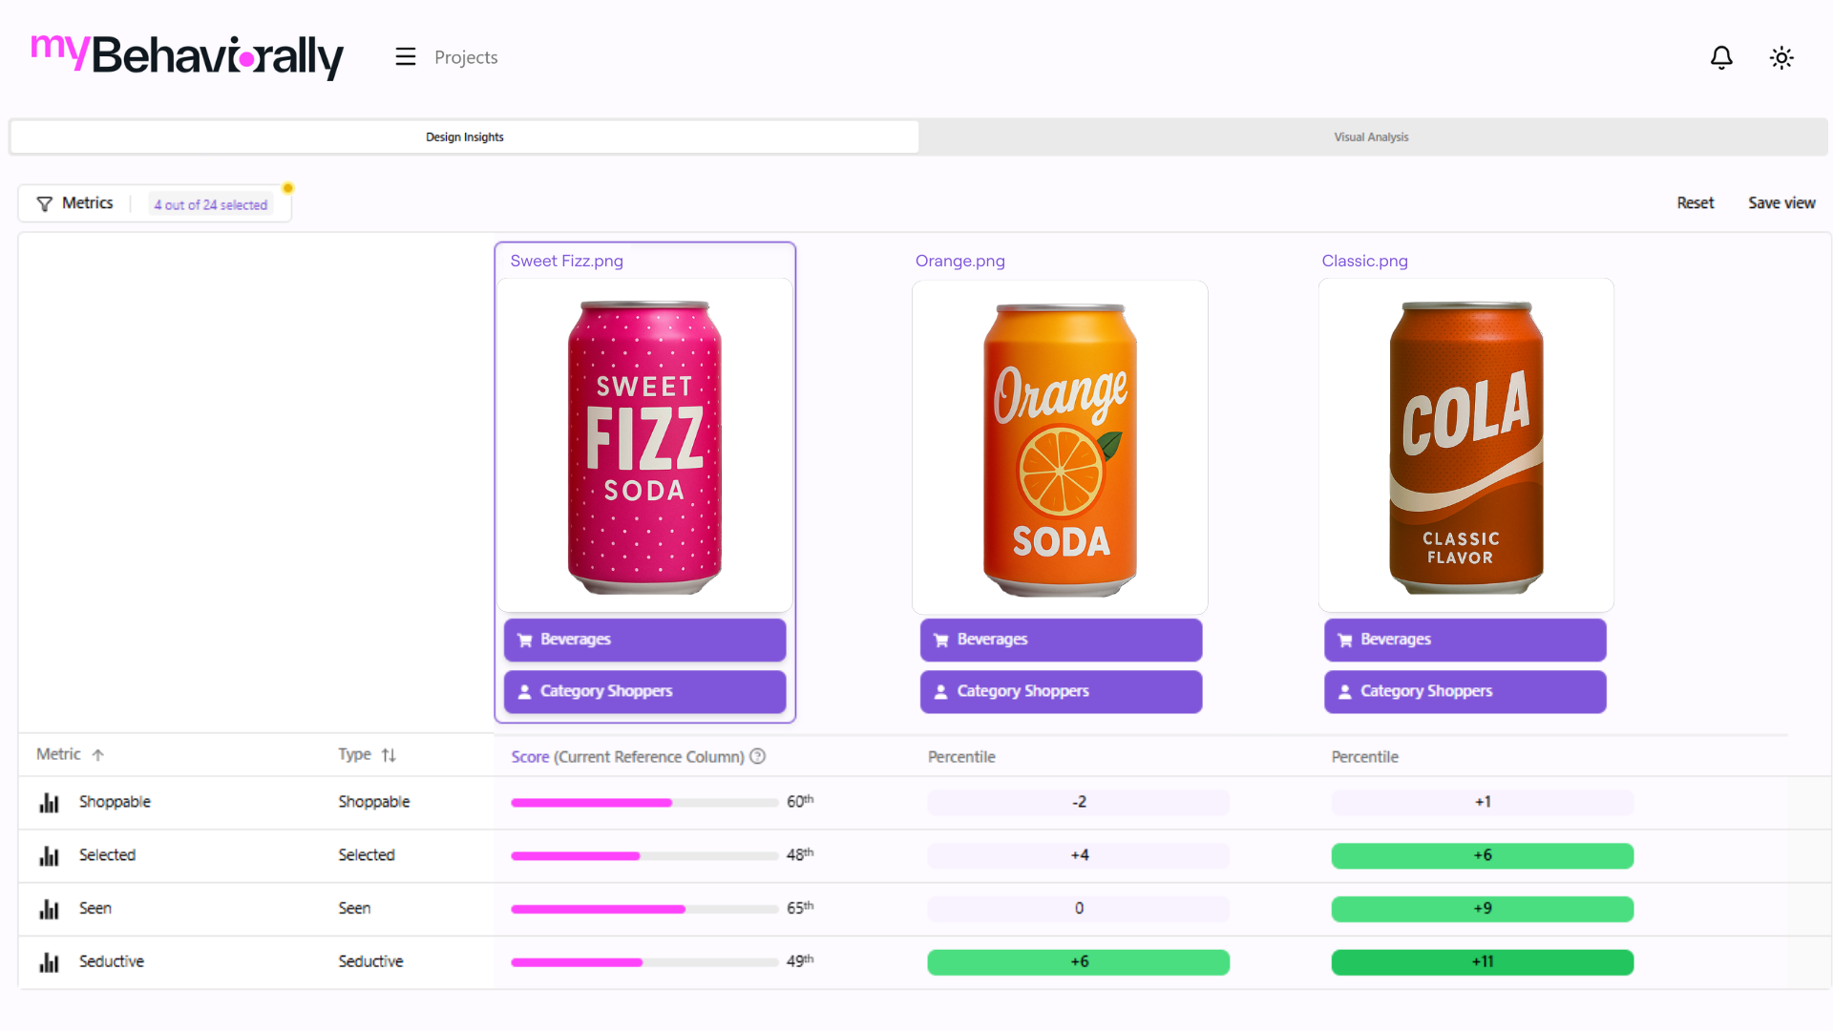Toggle the light/dark theme sun icon
The image size is (1833, 1031).
[x=1781, y=58]
